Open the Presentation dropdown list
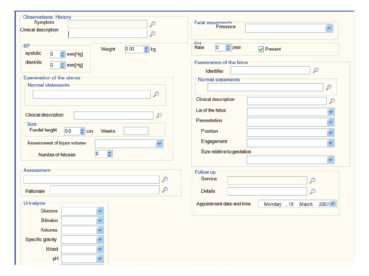Screen dimensions: 369x276 pyautogui.click(x=331, y=122)
